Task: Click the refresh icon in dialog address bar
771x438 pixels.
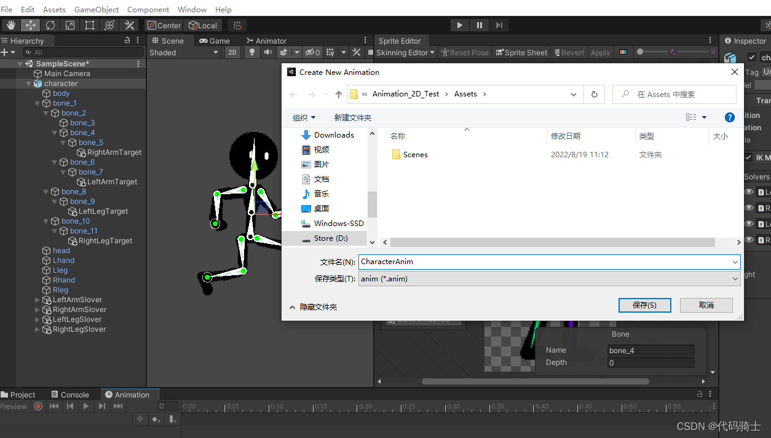Action: pyautogui.click(x=594, y=94)
